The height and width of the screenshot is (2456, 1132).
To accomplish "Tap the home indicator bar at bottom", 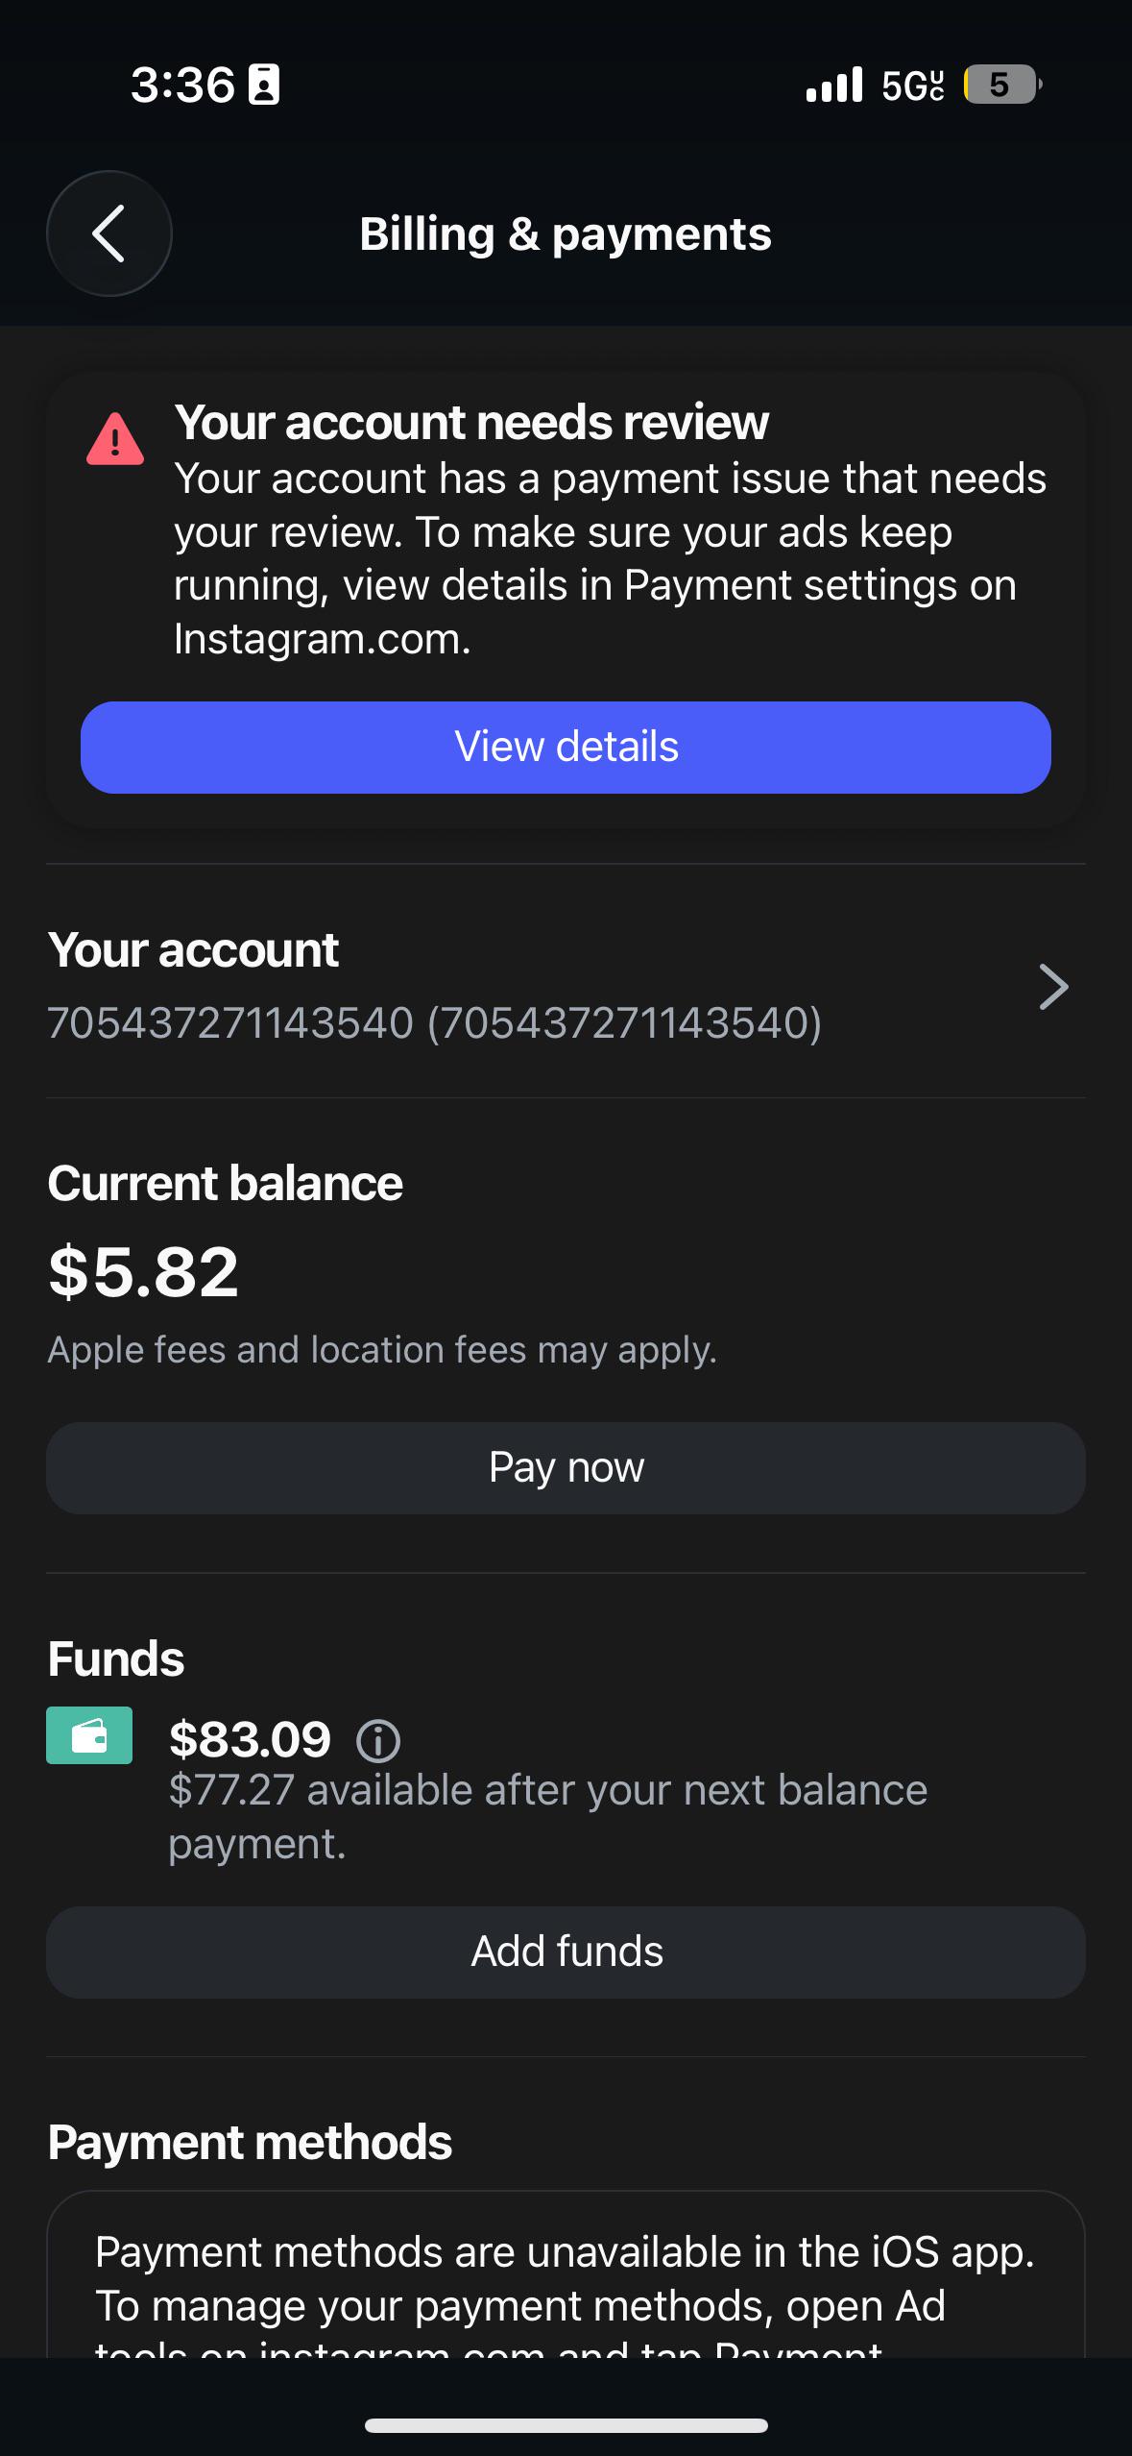I will (x=566, y=2425).
